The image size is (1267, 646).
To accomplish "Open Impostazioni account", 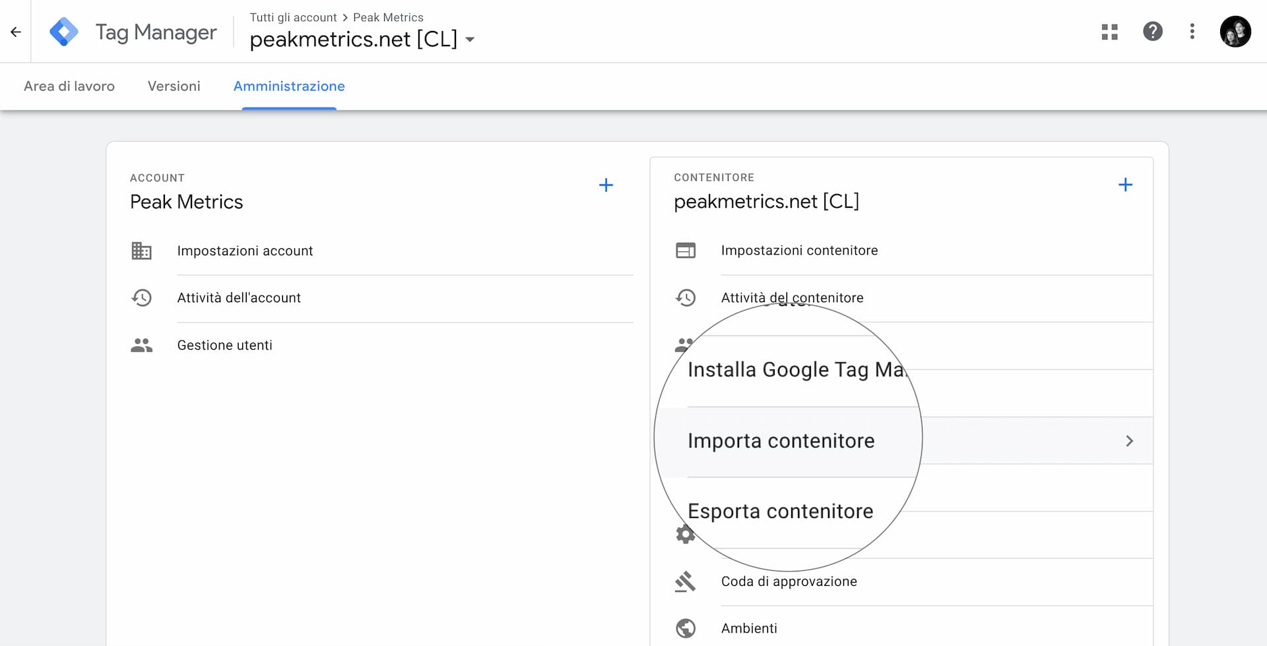I will pyautogui.click(x=245, y=251).
